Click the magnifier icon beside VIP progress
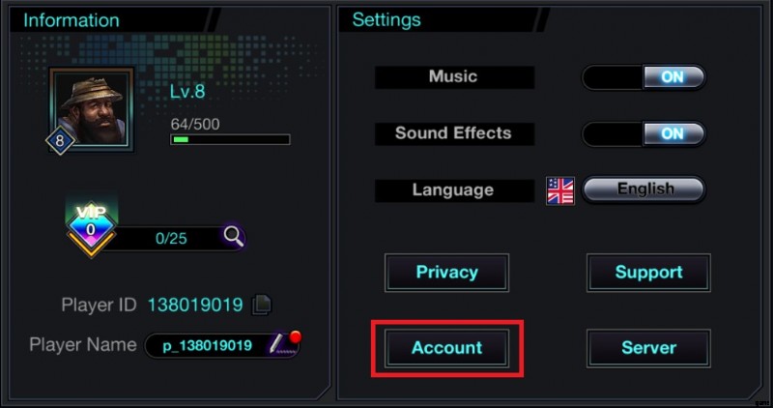 click(x=233, y=236)
